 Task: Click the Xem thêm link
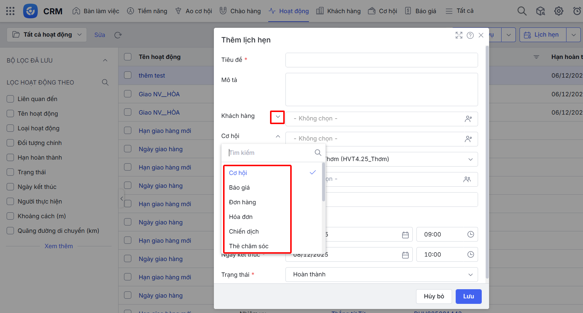[x=59, y=246]
